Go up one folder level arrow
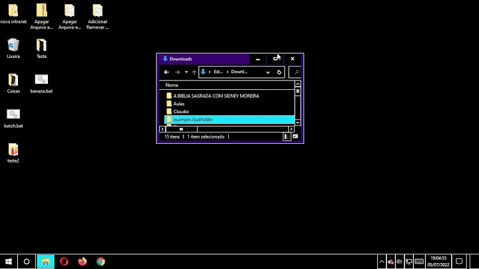Image resolution: width=479 pixels, height=269 pixels. [194, 72]
